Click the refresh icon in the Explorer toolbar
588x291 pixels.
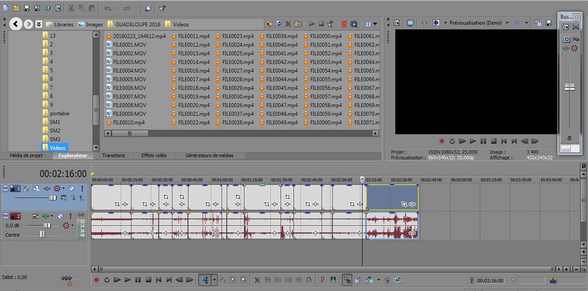[279, 24]
